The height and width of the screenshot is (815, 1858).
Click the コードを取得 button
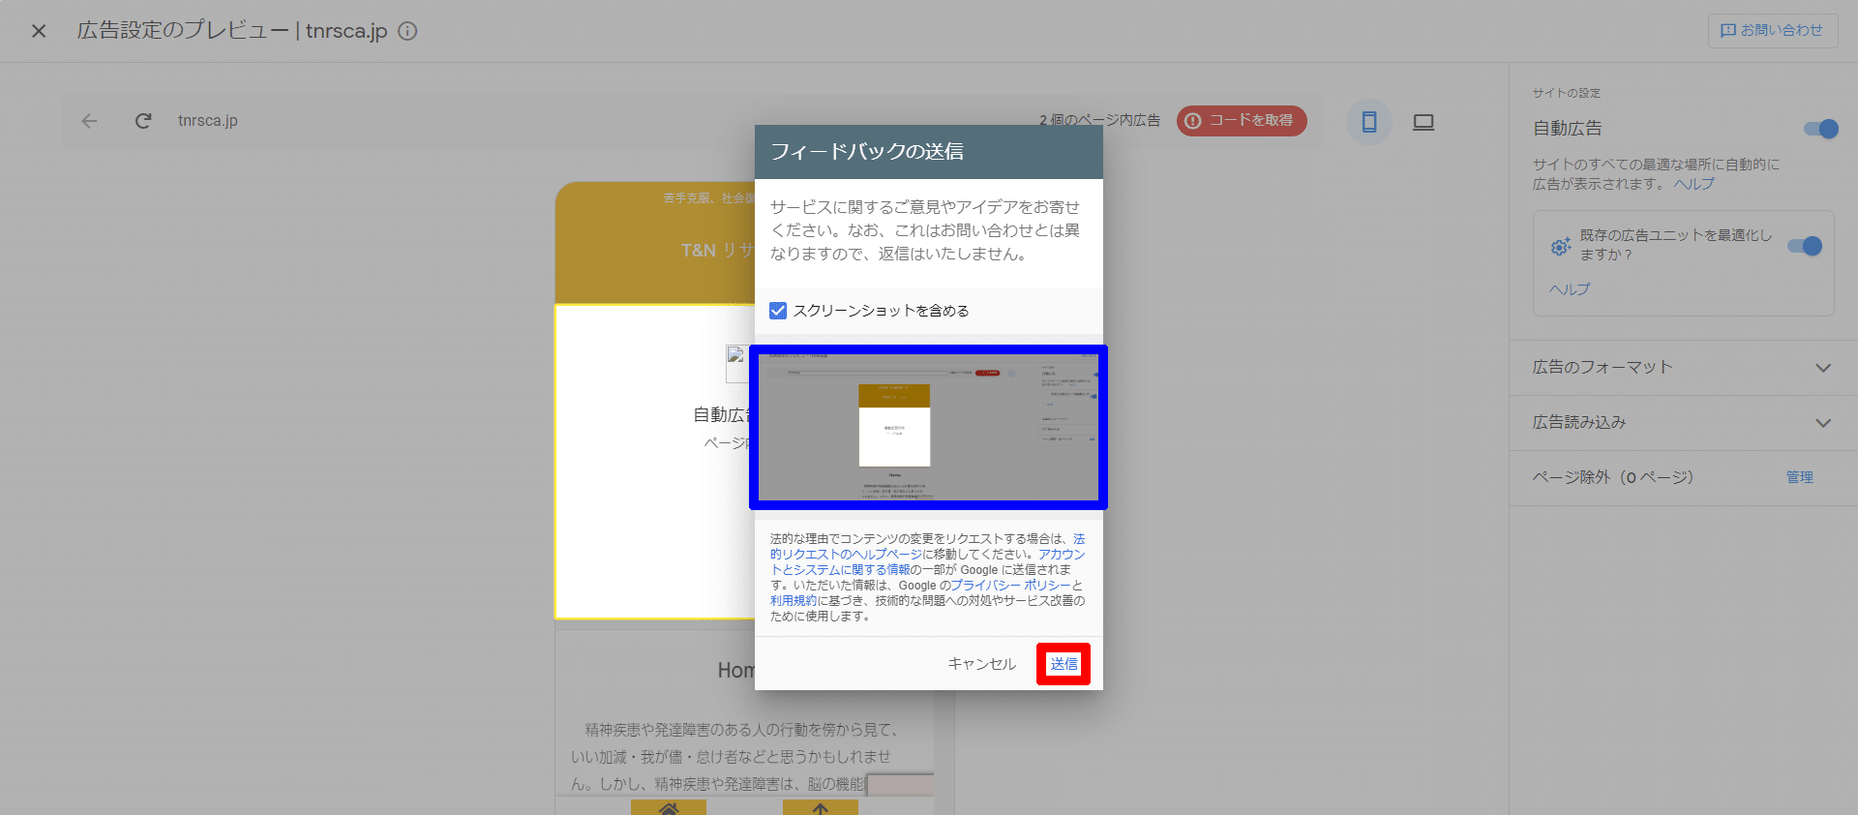point(1242,121)
